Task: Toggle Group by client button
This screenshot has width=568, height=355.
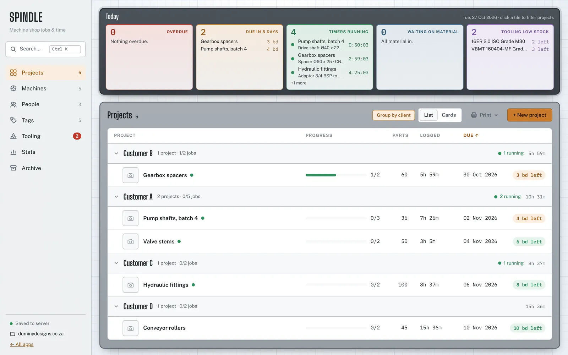Action: [x=393, y=115]
